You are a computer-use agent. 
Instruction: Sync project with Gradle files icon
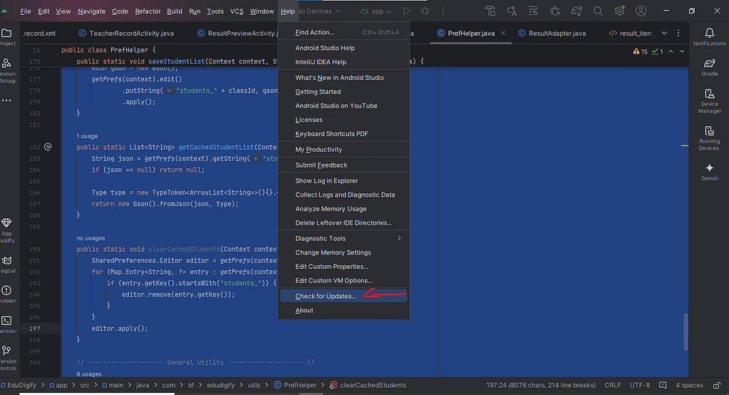577,11
